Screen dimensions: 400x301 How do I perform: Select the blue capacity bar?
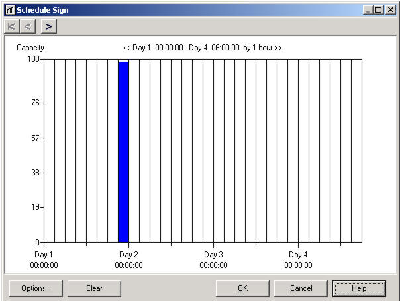point(124,152)
